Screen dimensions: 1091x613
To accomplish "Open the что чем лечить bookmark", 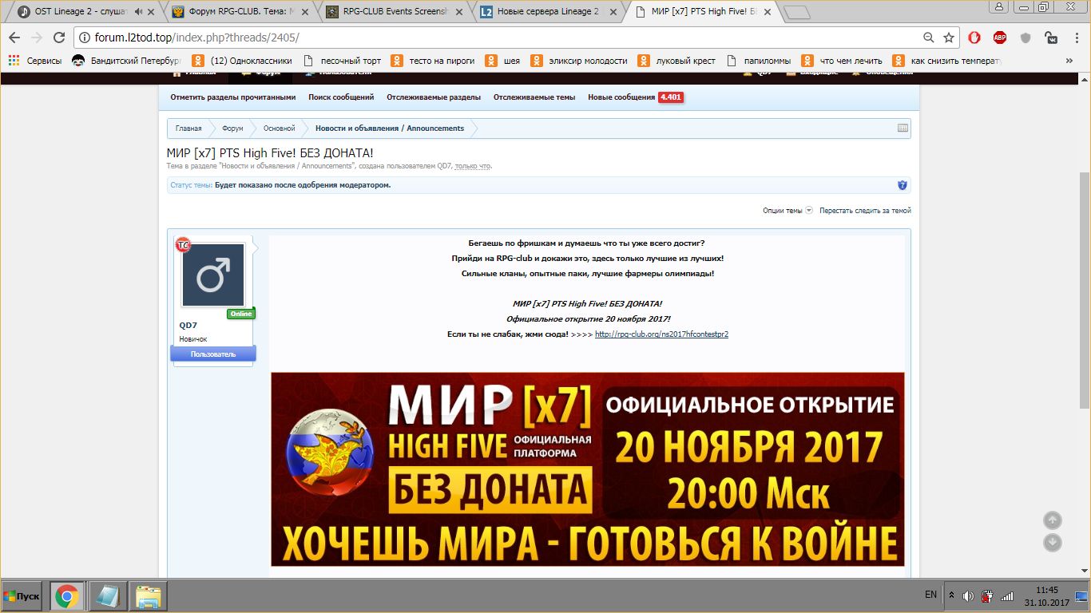I will 843,61.
